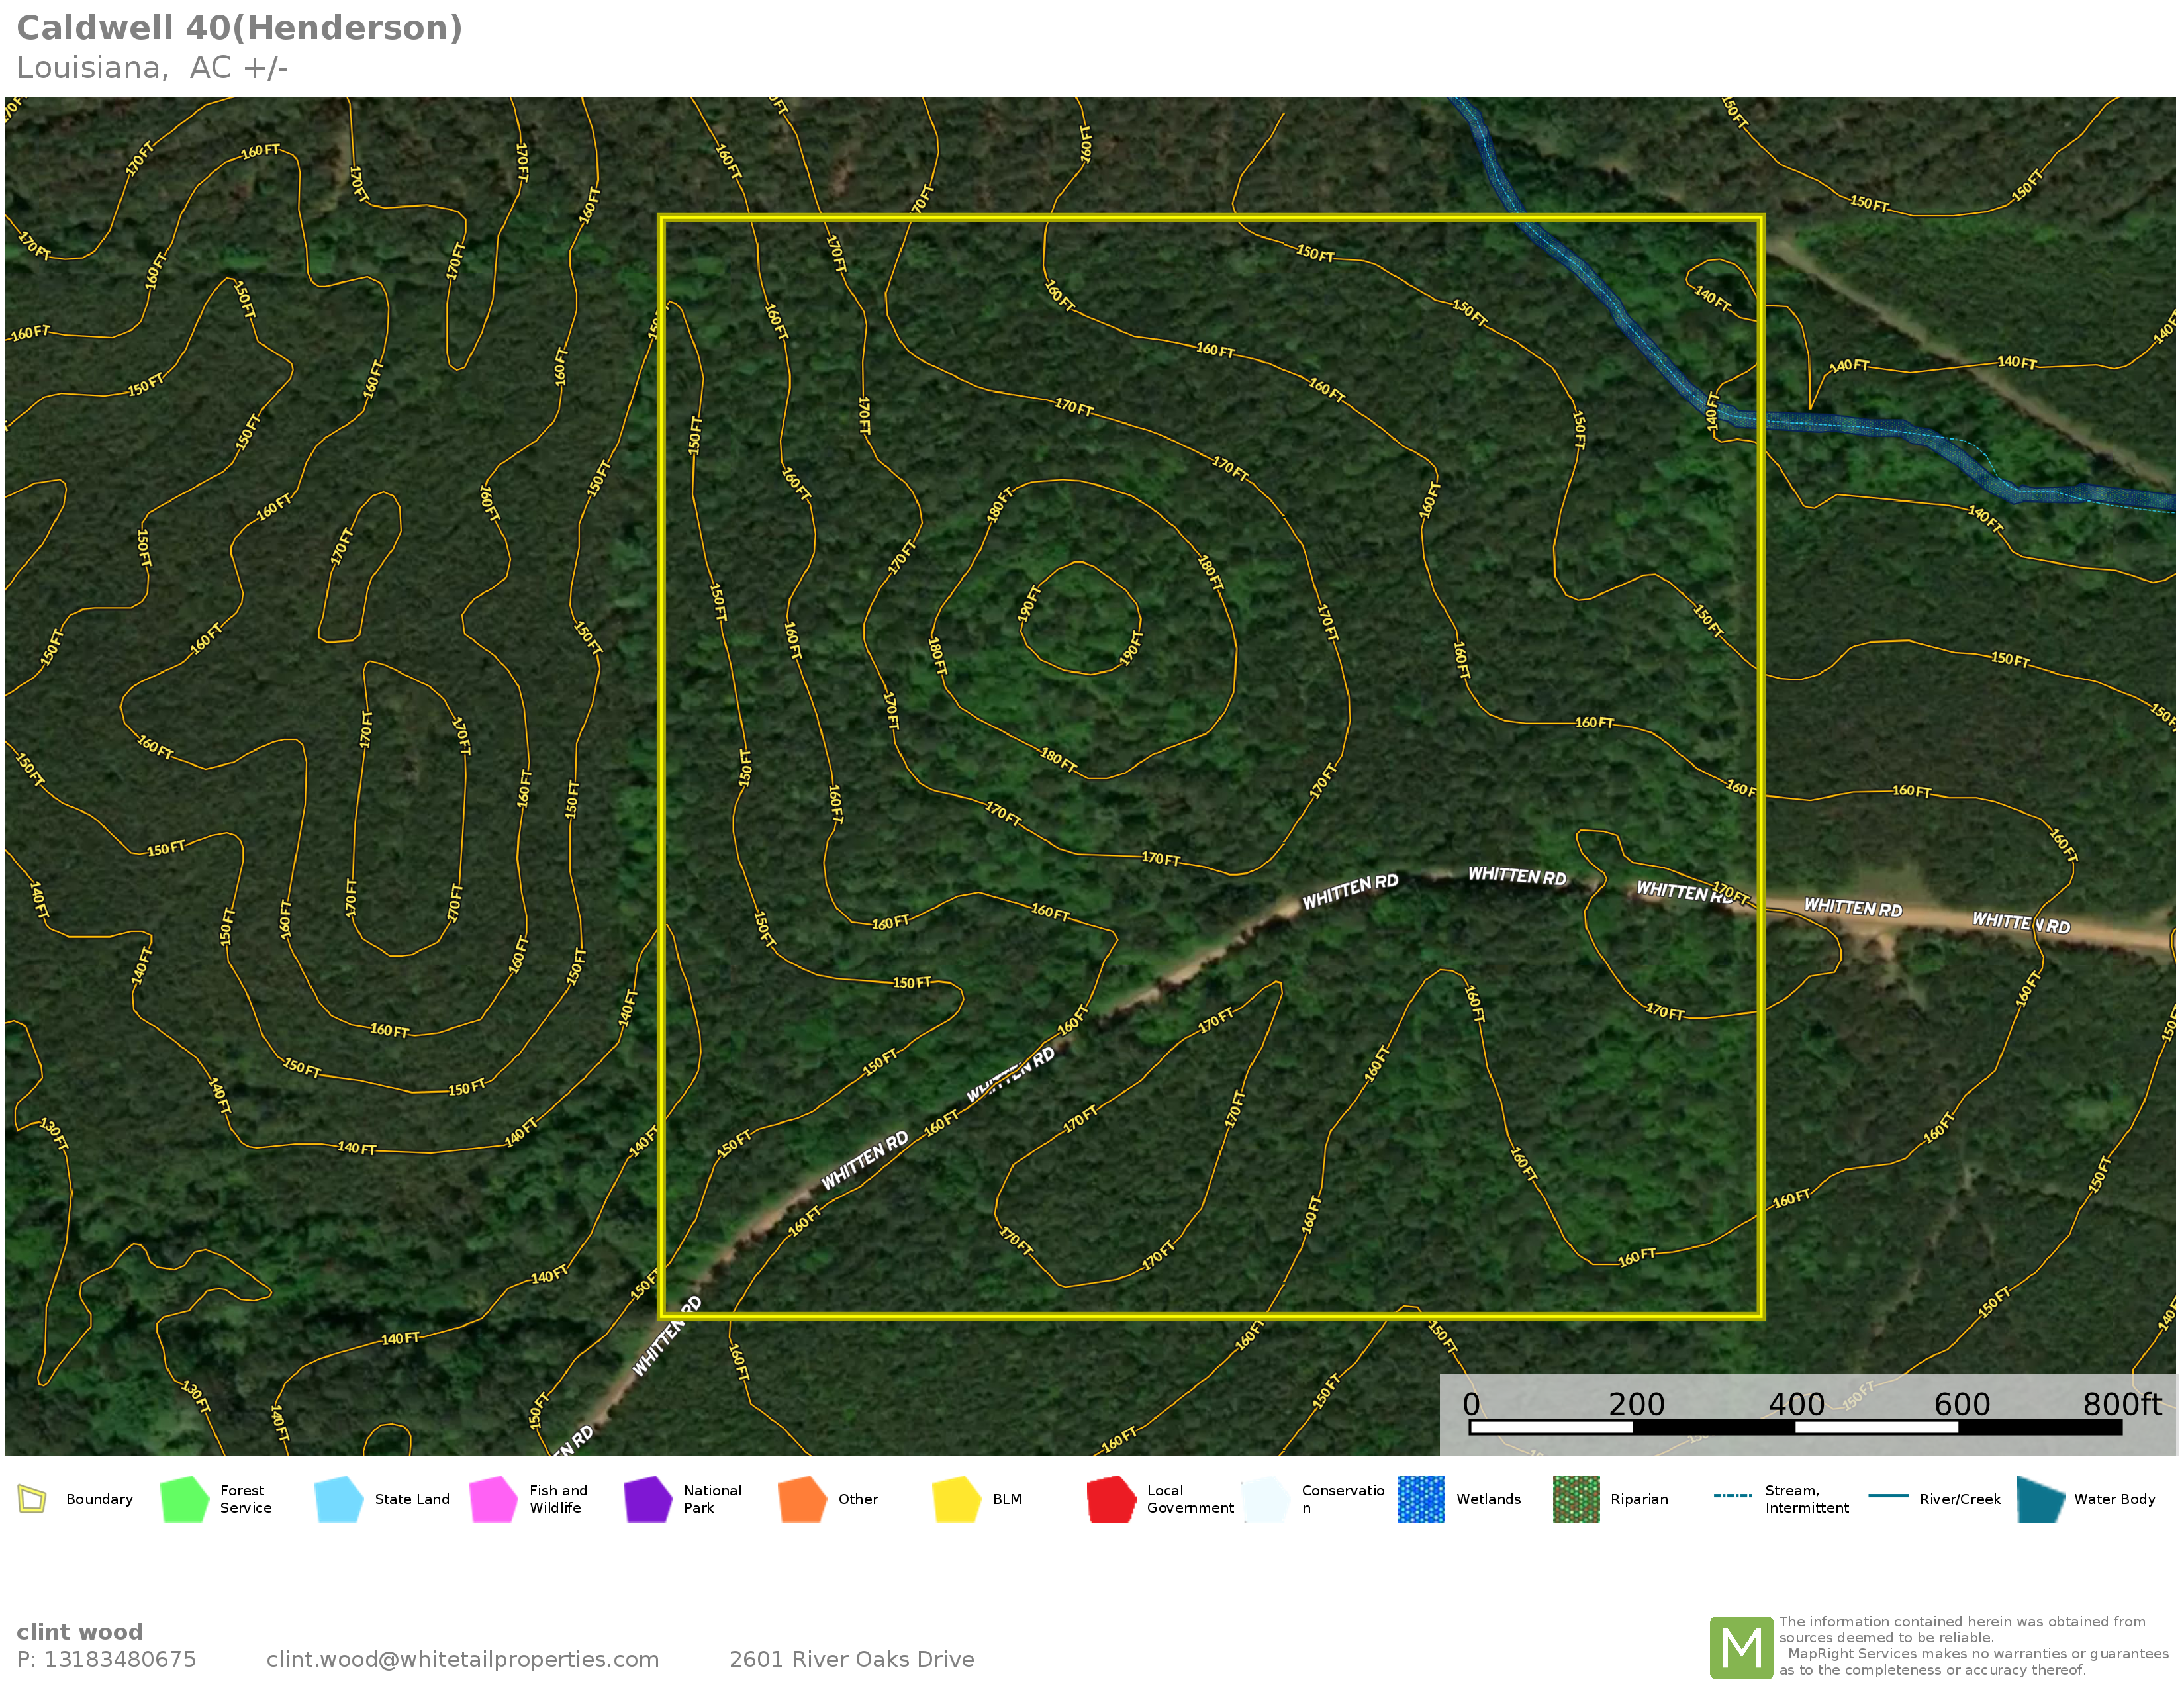Screen dimensions: 2184x1688
Task: Click the clint.wood@whitetailproperties.com email
Action: (462, 1659)
